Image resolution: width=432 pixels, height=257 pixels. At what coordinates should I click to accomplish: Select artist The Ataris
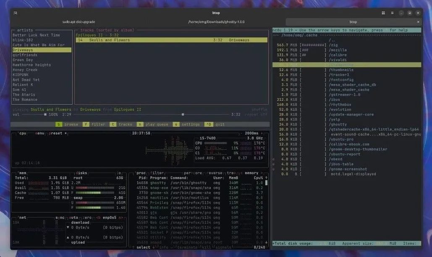click(24, 95)
